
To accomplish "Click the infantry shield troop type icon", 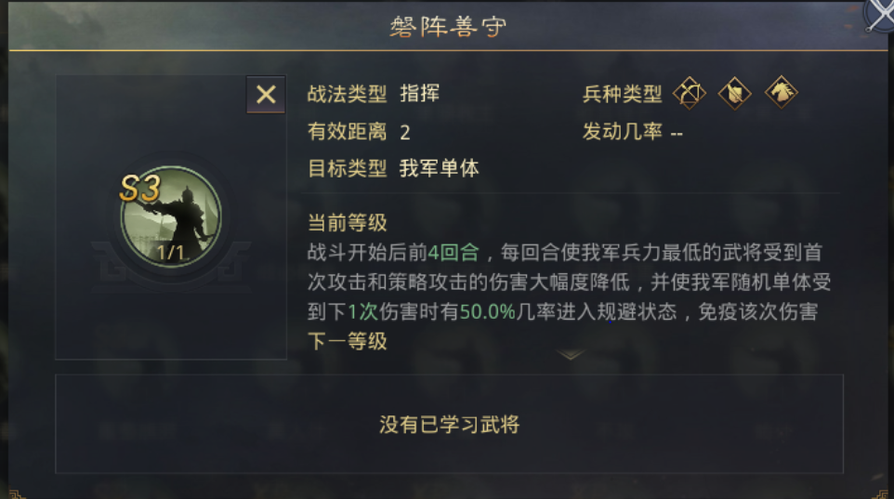I will (735, 93).
